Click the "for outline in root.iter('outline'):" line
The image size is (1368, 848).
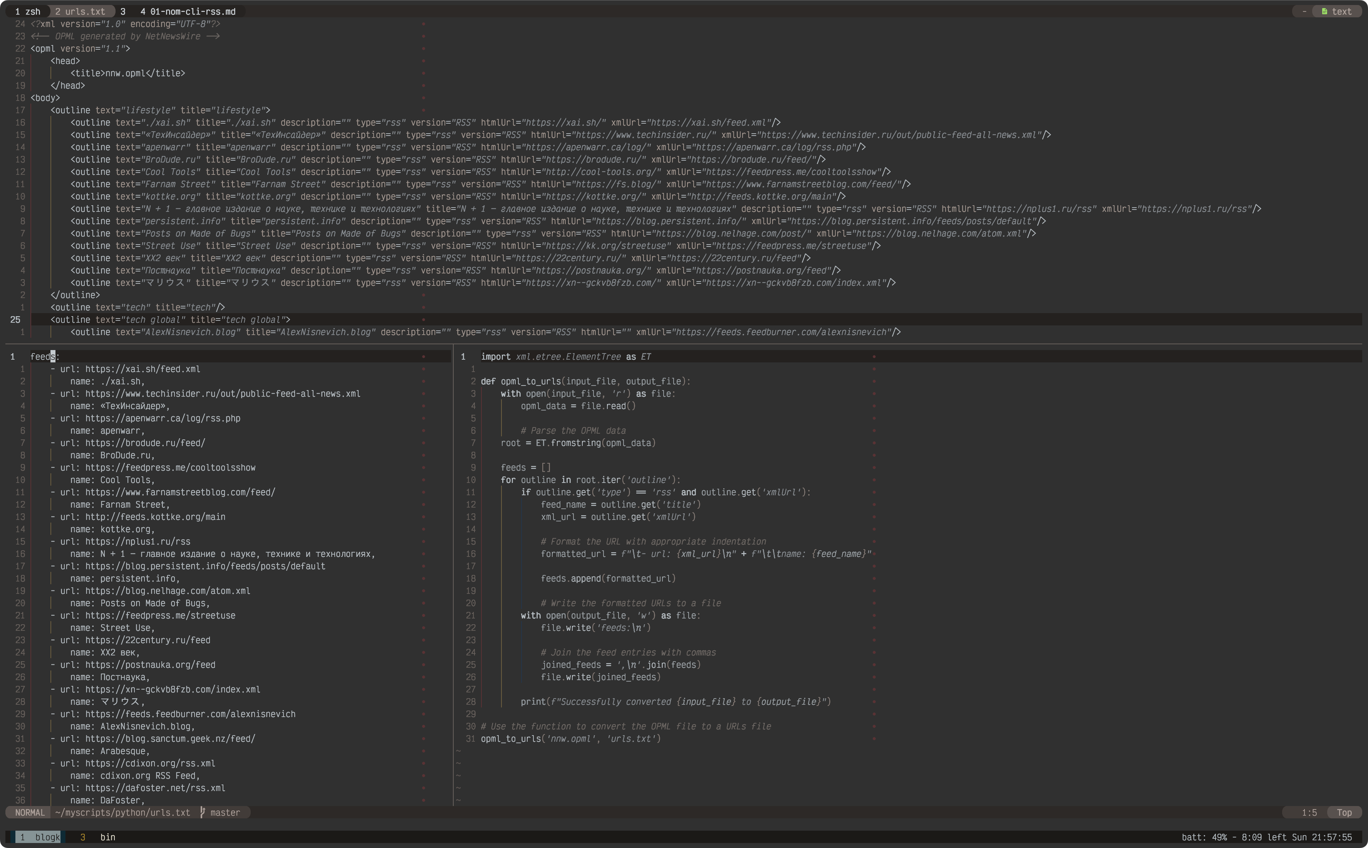tap(590, 479)
